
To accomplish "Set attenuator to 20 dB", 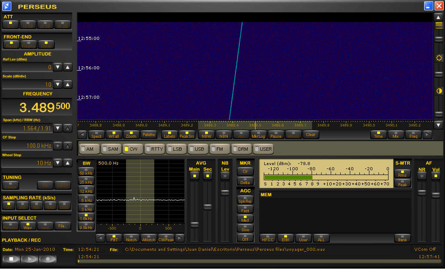I will [x=45, y=25].
